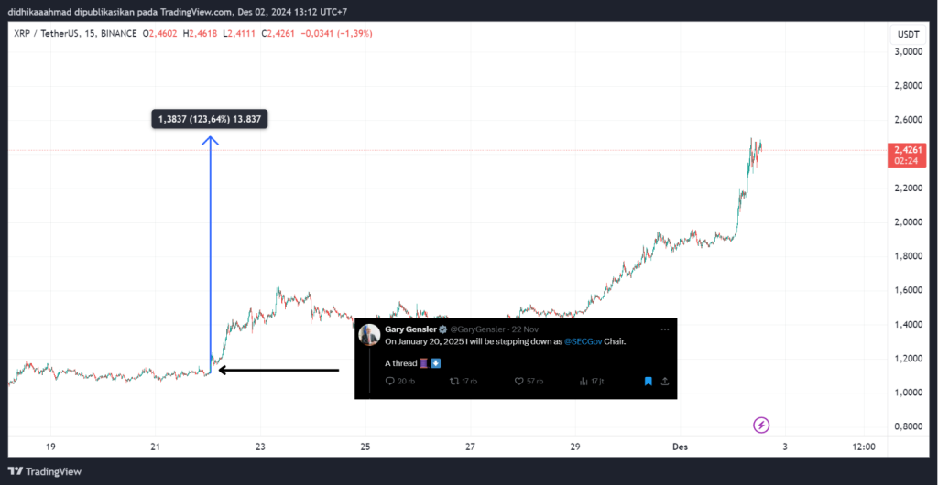Click the close value C2,4261

[x=280, y=34]
